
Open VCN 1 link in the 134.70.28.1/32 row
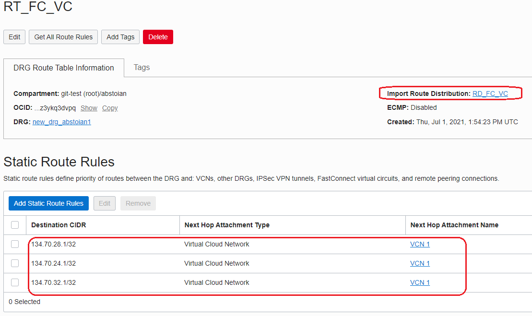point(420,244)
